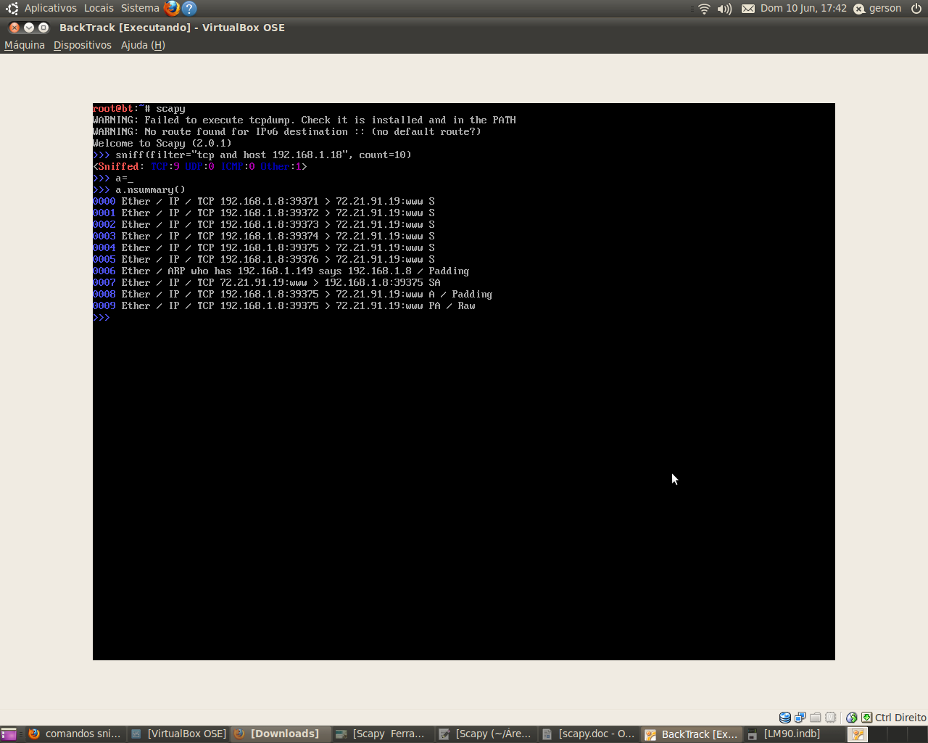This screenshot has width=928, height=743.
Task: Click packet row 0009 ending 'PA / Raw'
Action: [x=284, y=306]
